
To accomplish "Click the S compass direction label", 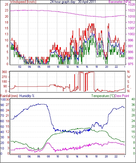I will [128, 82].
